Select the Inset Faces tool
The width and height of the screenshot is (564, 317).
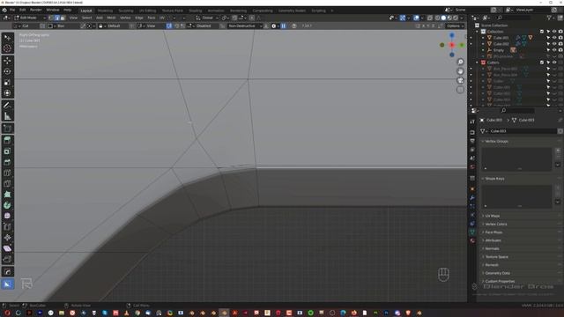tap(7, 151)
